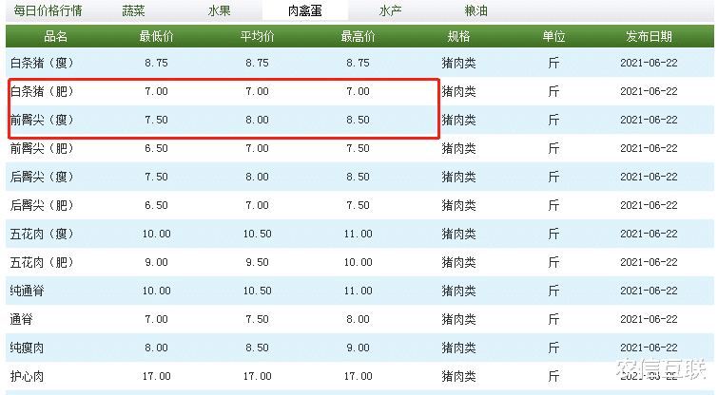Click highest price 8.50 of 前臀尖（瘦）

(359, 120)
